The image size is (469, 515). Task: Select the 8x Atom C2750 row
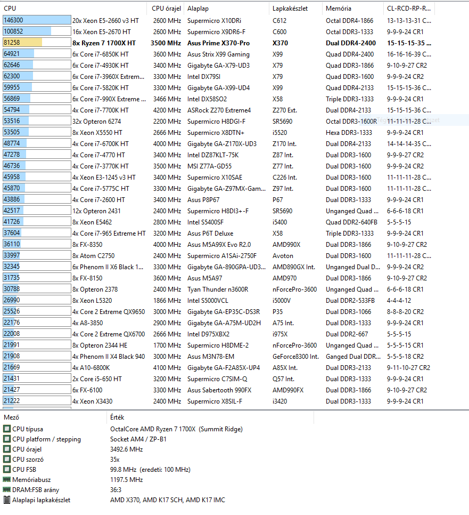[x=219, y=255]
